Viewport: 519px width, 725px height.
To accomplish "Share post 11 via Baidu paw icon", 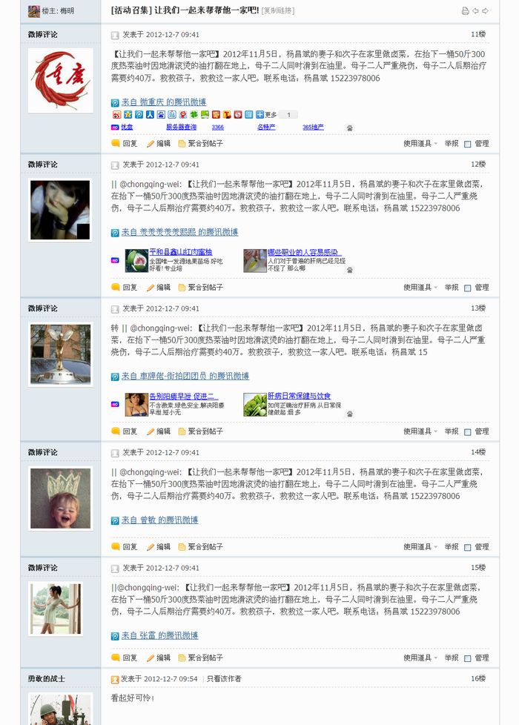I will point(161,115).
